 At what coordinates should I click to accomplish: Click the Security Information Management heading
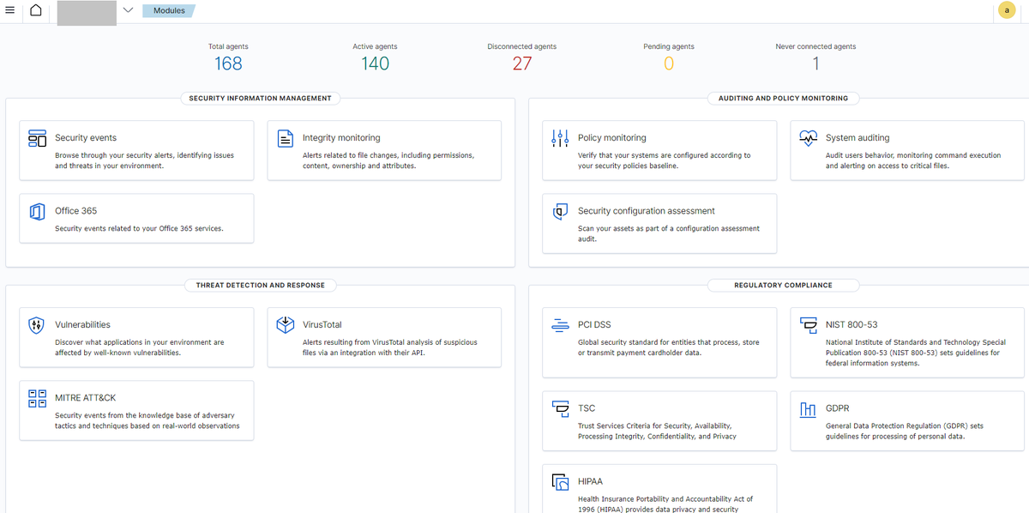[261, 98]
